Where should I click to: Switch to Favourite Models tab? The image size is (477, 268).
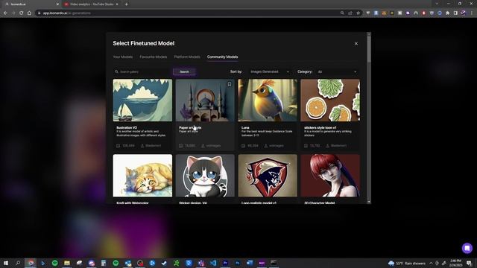[154, 57]
